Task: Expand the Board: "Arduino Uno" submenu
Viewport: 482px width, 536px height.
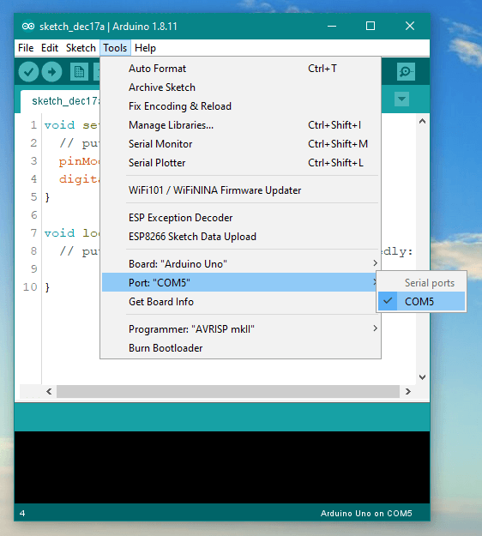Action: point(241,264)
